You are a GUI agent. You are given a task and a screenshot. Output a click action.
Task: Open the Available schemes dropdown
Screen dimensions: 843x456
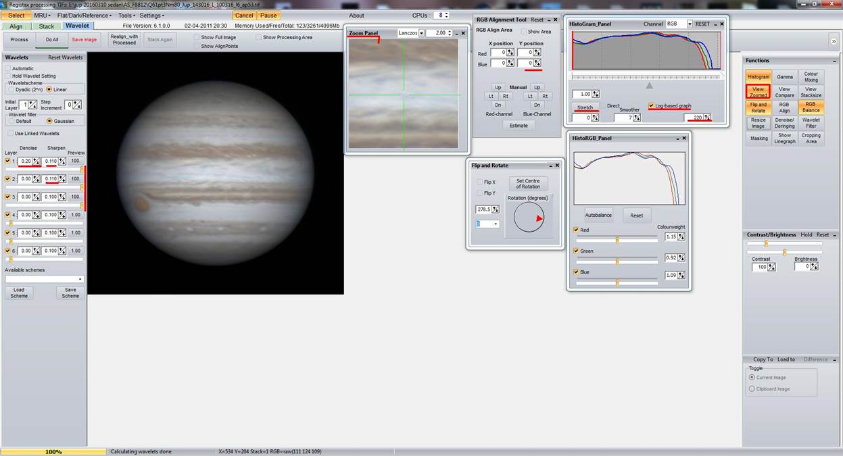[x=80, y=279]
